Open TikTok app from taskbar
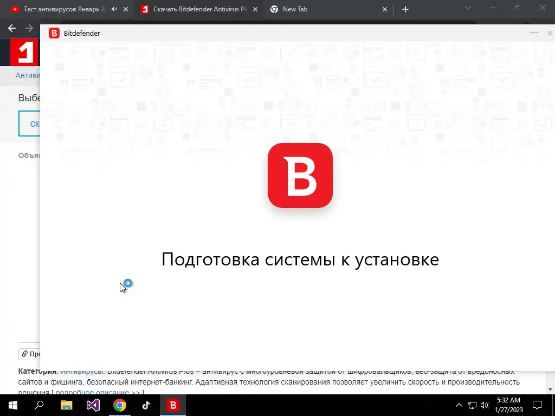 [146, 405]
